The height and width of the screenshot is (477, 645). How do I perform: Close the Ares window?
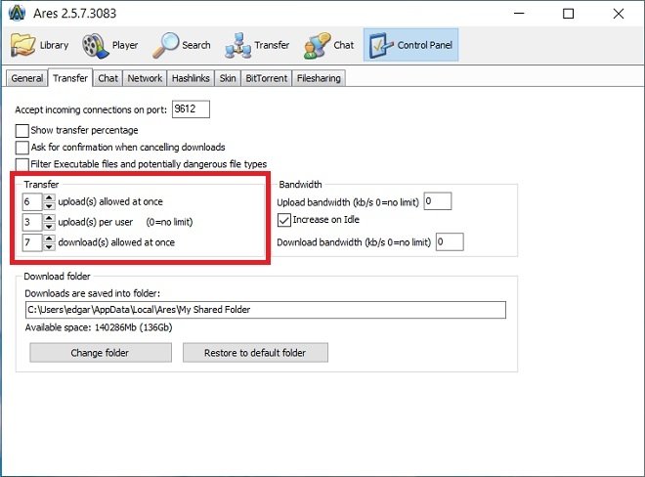pos(619,14)
